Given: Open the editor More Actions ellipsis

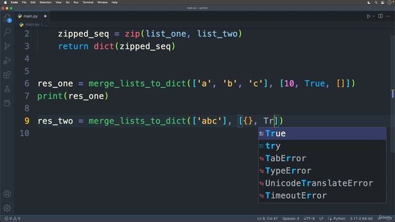Looking at the screenshot, I should coord(388,16).
